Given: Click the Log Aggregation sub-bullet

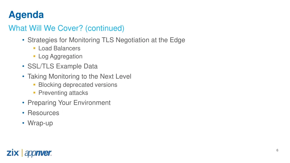Looking at the screenshot, I should tap(60, 56).
